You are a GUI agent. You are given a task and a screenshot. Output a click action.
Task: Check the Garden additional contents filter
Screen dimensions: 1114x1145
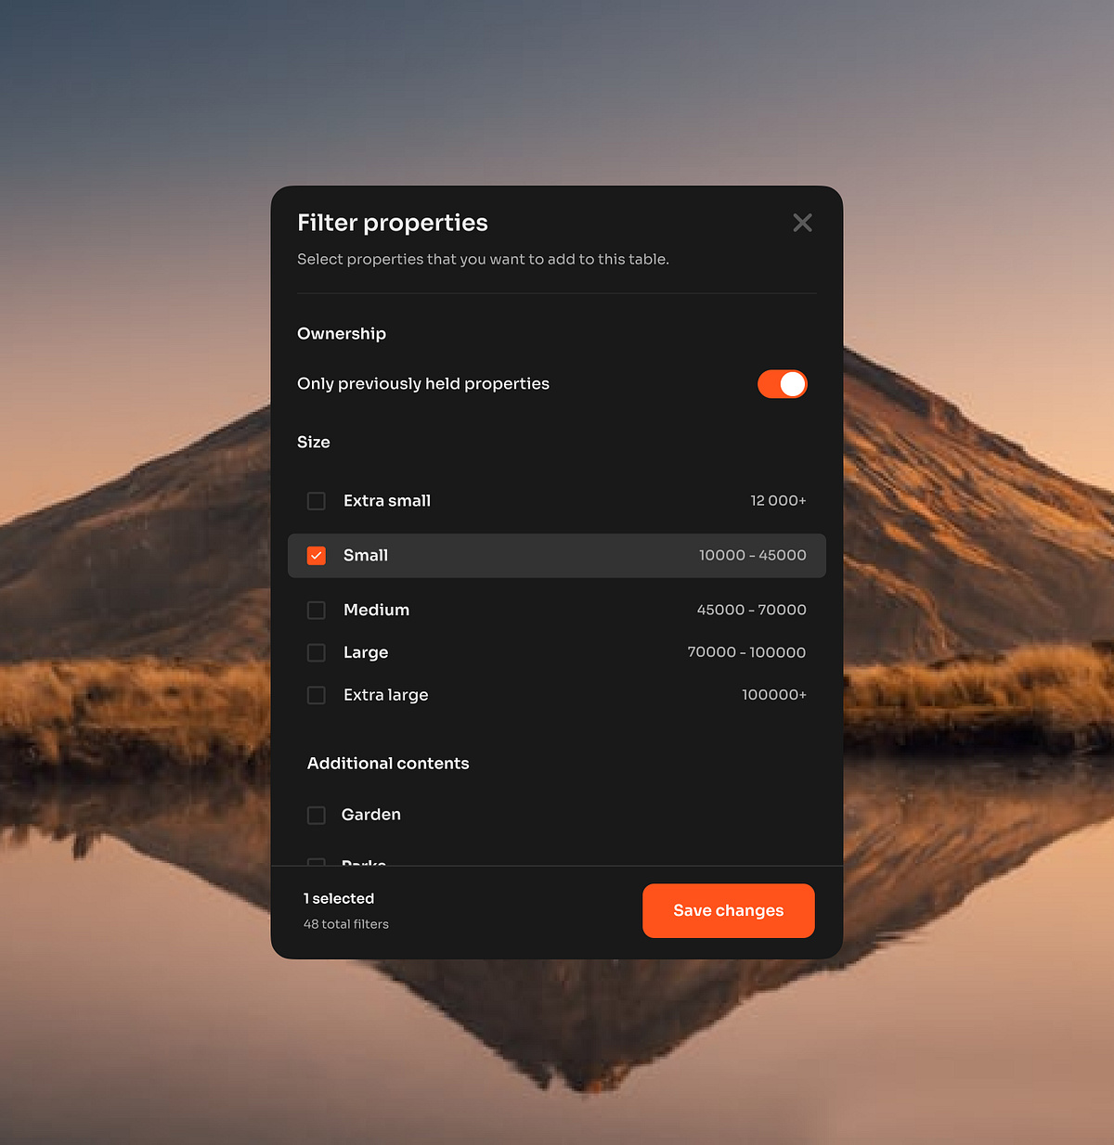pos(316,815)
